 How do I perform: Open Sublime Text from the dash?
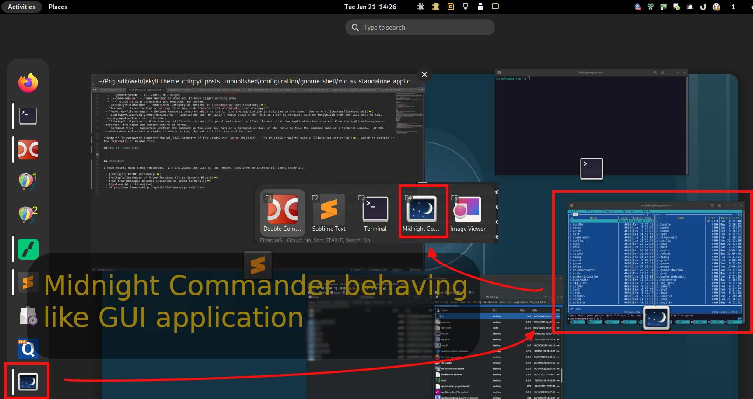[28, 282]
